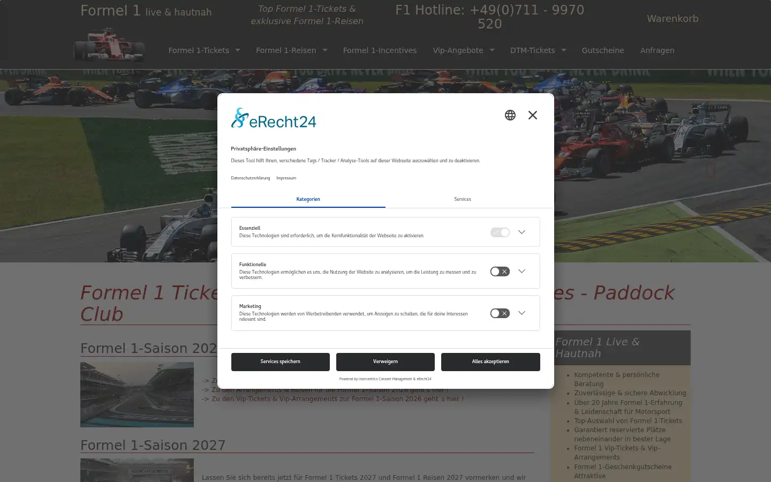Expand the Essenziell category details
Viewport: 771px width, 482px height.
[x=522, y=232]
